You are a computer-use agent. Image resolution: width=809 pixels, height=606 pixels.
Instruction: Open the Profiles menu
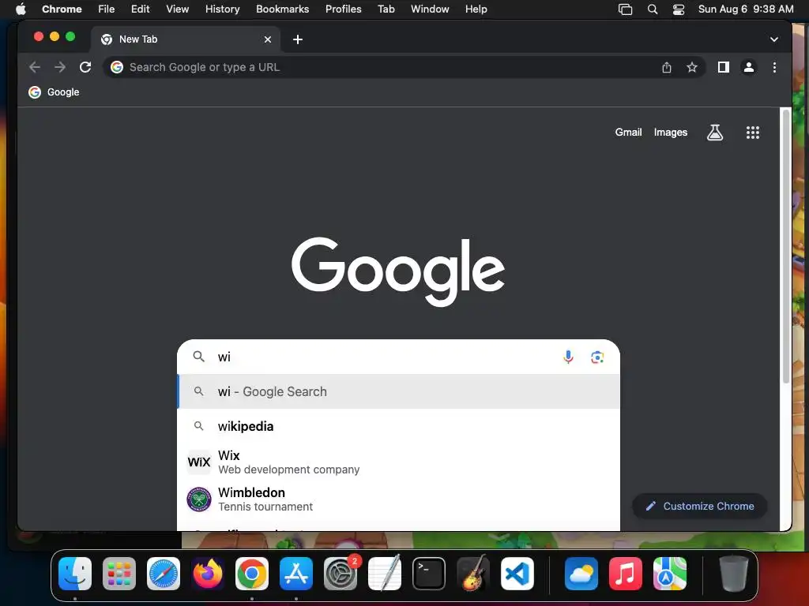[x=343, y=9]
